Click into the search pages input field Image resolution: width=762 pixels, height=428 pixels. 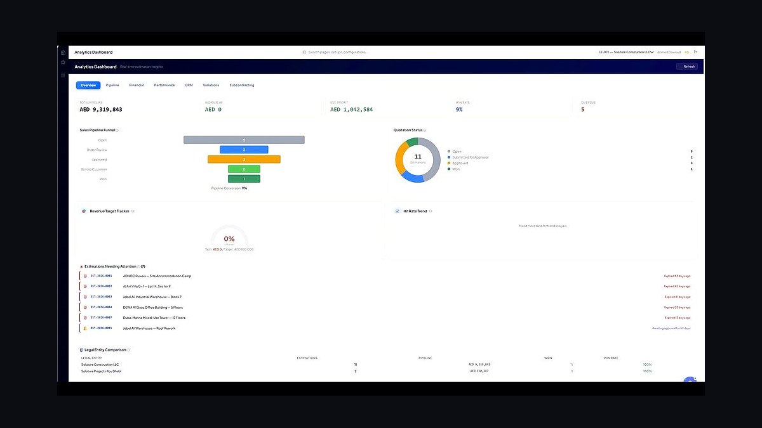tap(338, 52)
